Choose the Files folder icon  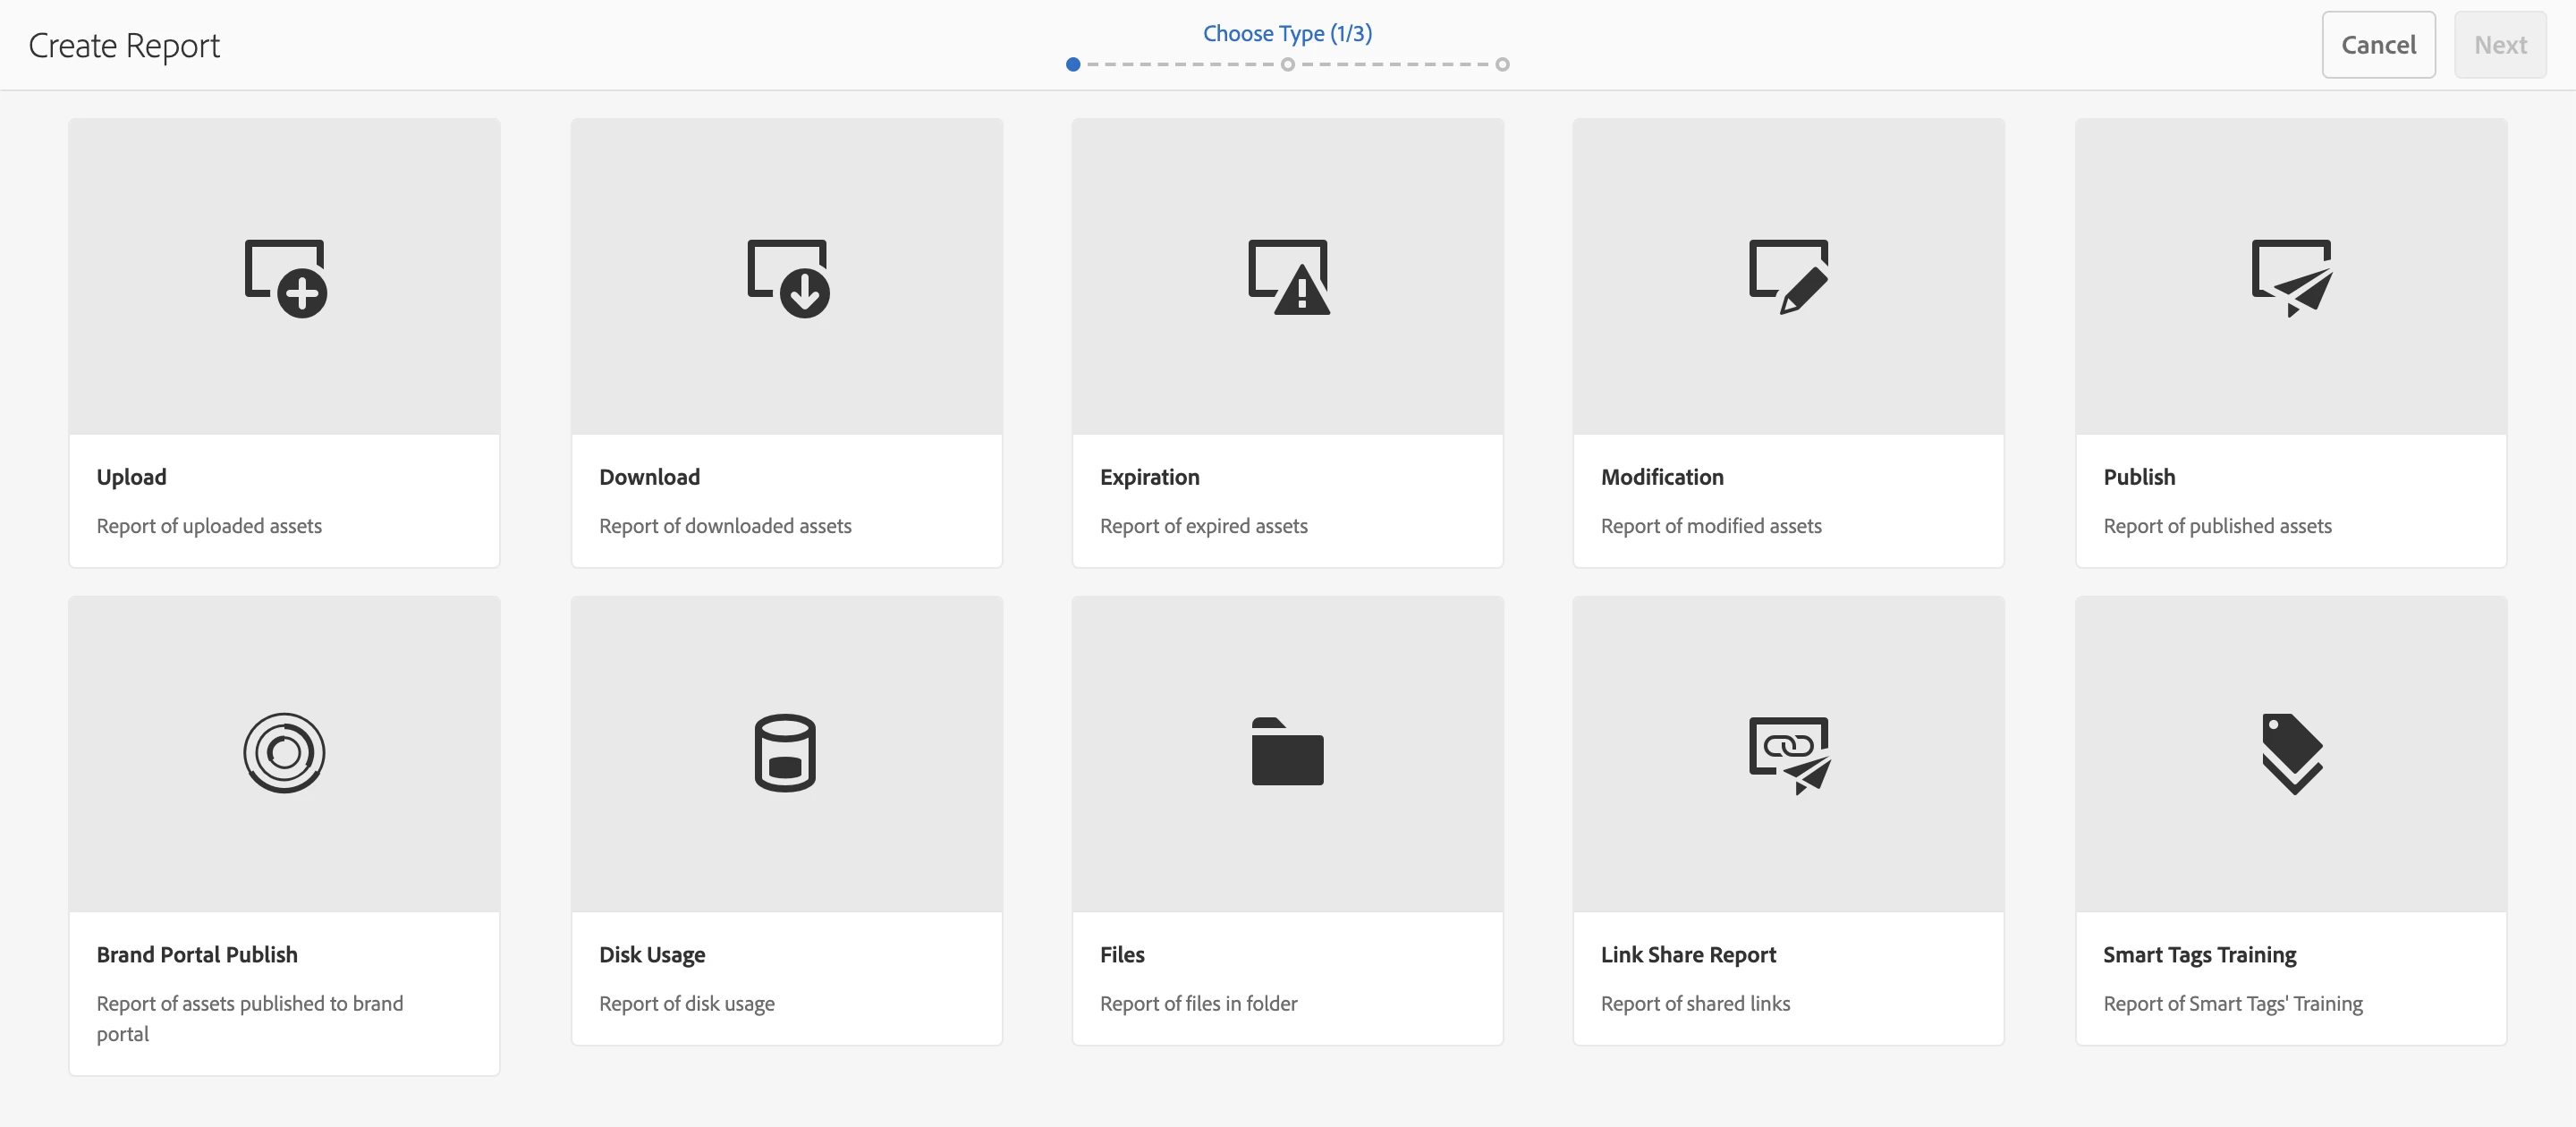pos(1287,752)
